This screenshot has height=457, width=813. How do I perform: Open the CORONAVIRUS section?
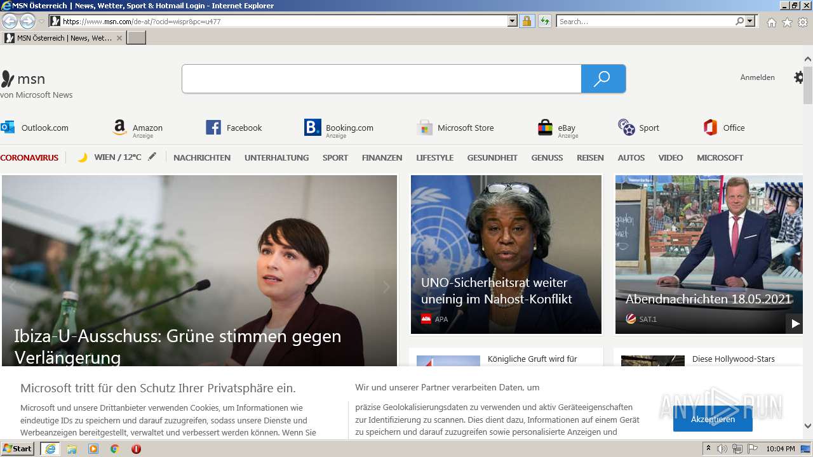pyautogui.click(x=29, y=157)
